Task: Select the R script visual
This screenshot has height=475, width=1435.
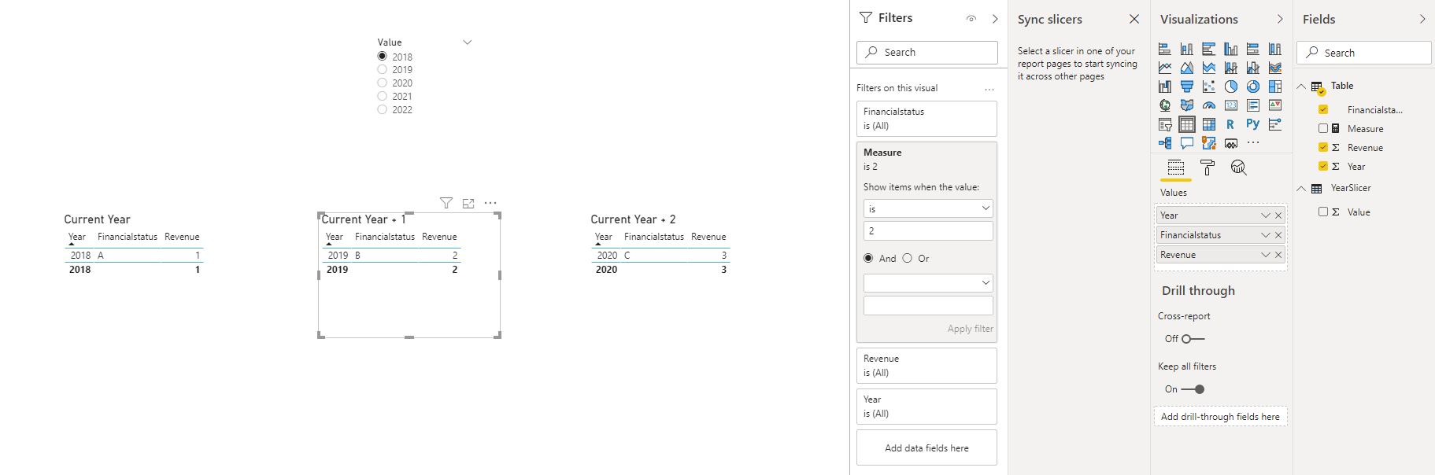Action: pos(1231,124)
